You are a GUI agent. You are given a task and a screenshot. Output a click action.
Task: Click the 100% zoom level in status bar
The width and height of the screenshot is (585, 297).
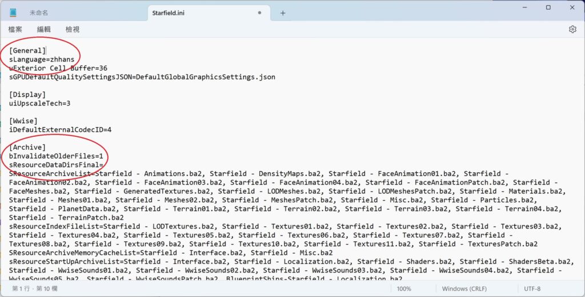click(404, 288)
